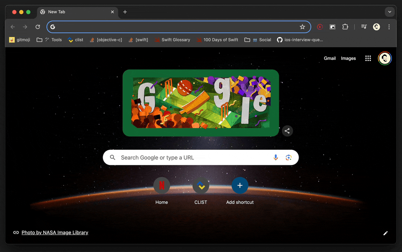This screenshot has width=402, height=252.
Task: Click the back navigation arrow
Action: [x=13, y=27]
